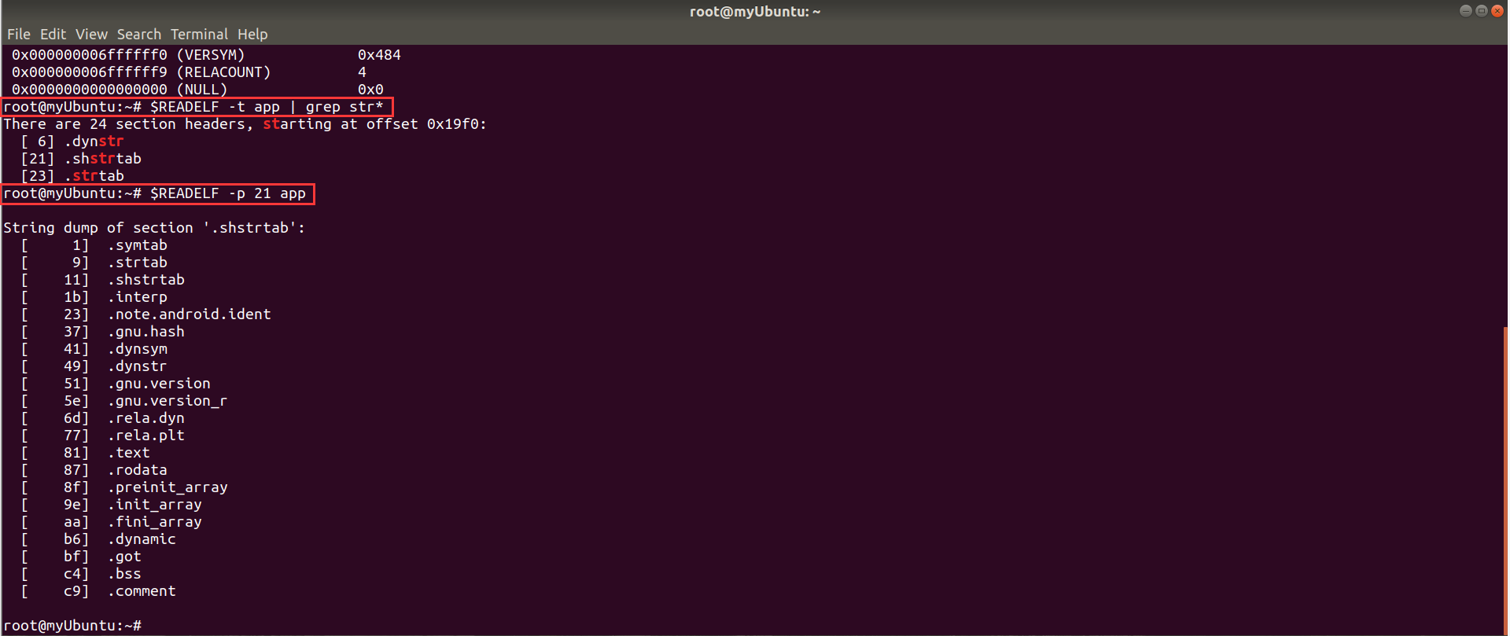Click the '(RELACOUNT)' text
This screenshot has height=636, width=1510.
pyautogui.click(x=223, y=72)
